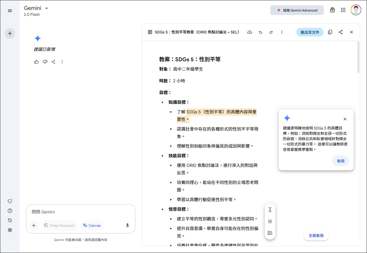
Task: Open canvas more options menu
Action: click(282, 32)
